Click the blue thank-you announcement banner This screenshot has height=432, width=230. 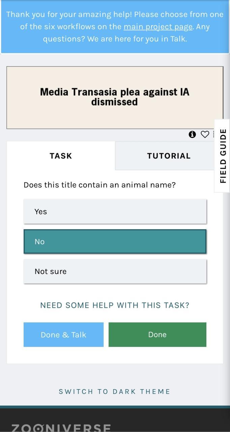pos(115,27)
